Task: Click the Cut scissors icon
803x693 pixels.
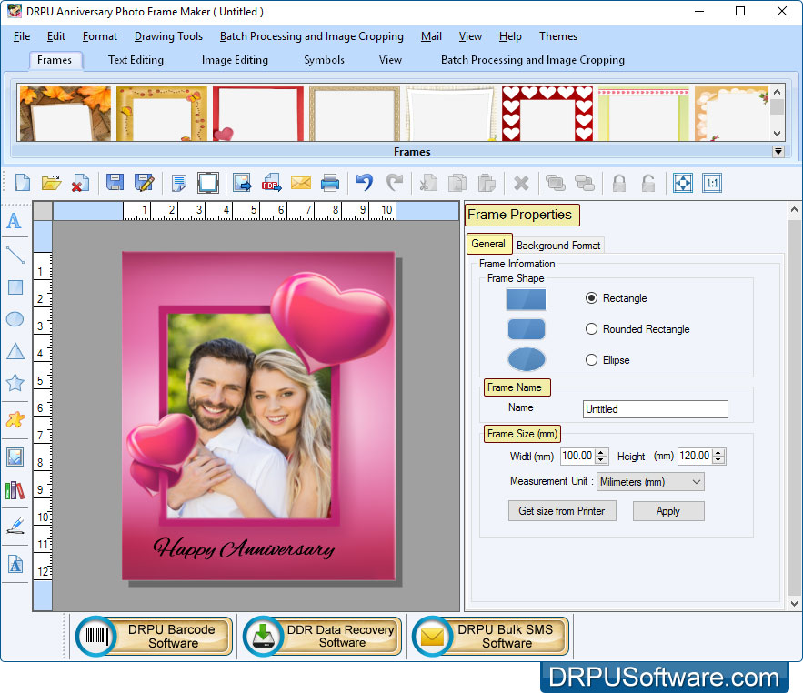Action: click(x=428, y=183)
